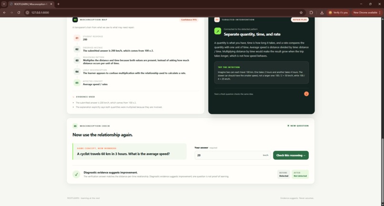Image resolution: width=384 pixels, height=206 pixels.
Task: Click the green arrow intervention icon
Action: pyautogui.click(x=217, y=31)
